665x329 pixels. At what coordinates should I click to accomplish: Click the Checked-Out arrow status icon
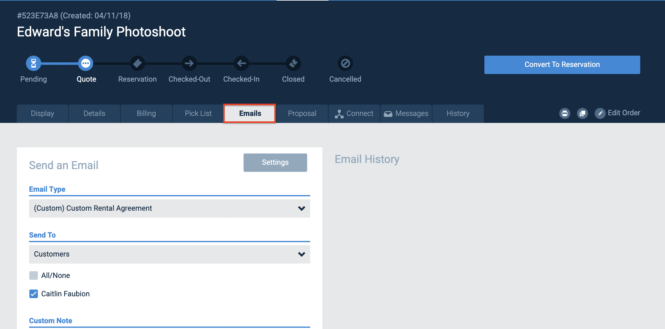[x=189, y=63]
